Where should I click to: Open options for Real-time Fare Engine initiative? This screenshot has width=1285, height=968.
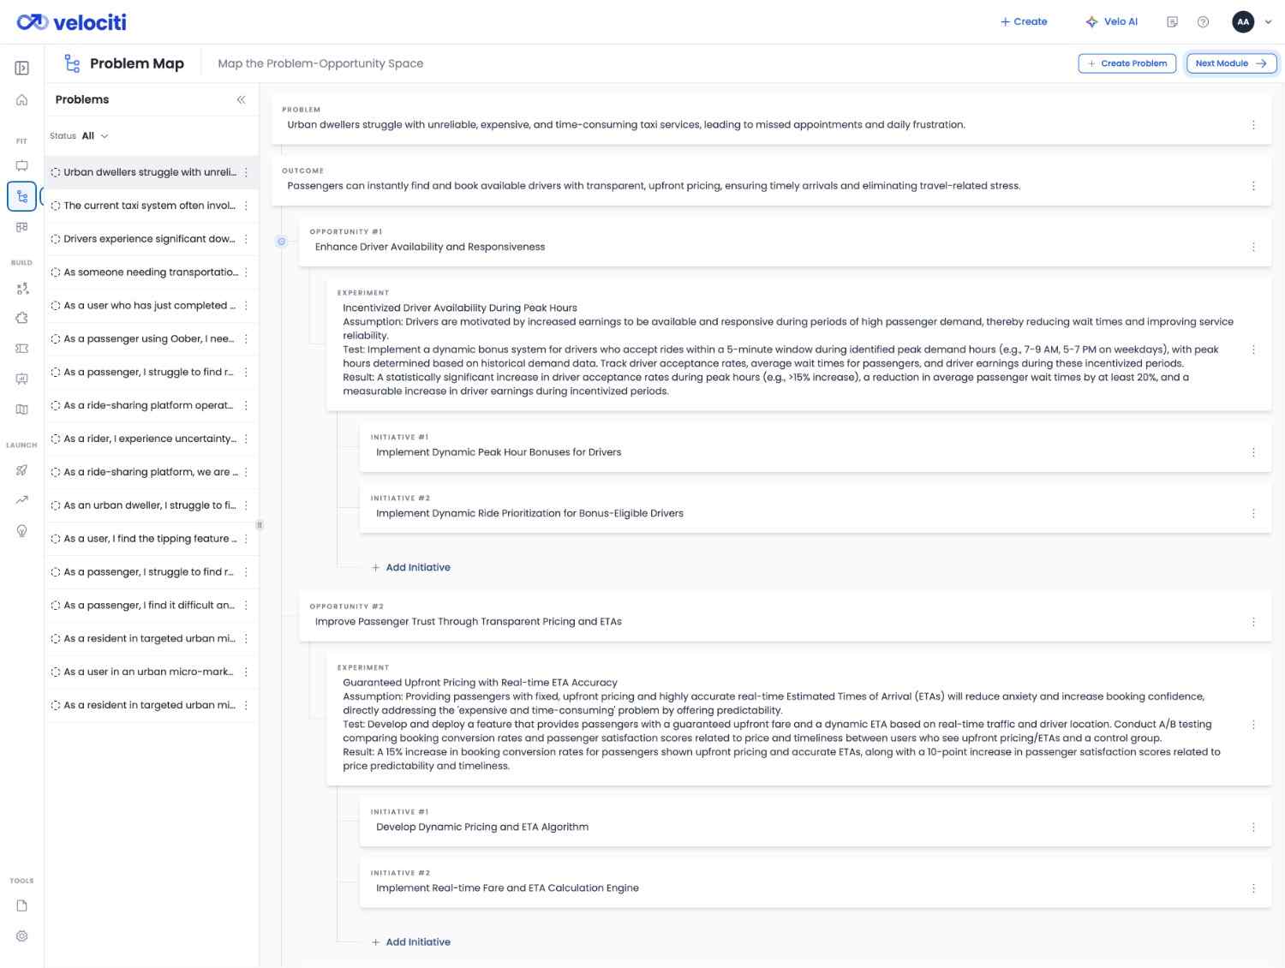pos(1253,888)
